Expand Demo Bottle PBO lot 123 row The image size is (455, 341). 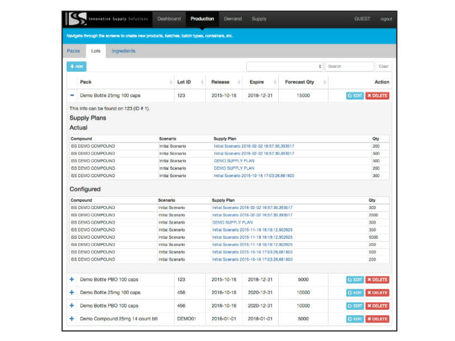pos(72,280)
